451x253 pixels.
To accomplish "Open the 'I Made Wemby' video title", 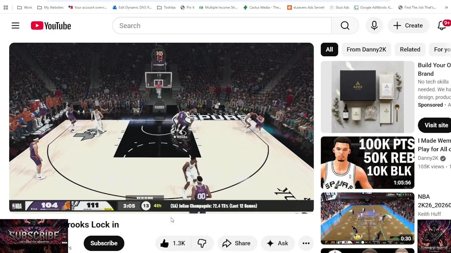I will point(434,145).
